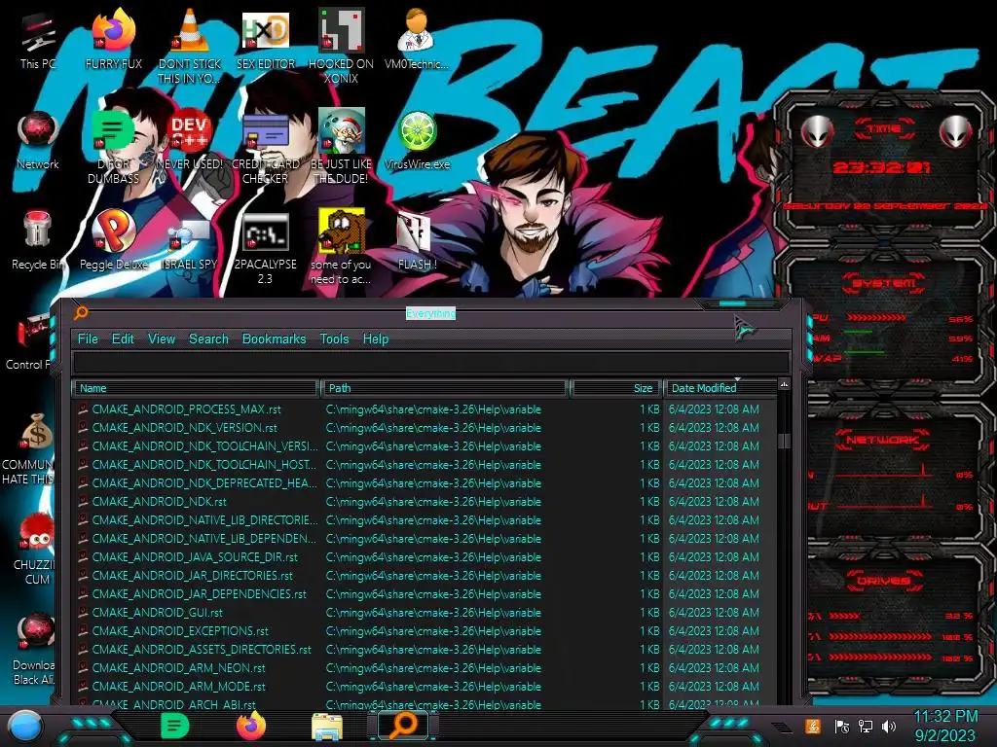997x747 pixels.
Task: Click scrollbar up arrow in results list
Action: 784,385
